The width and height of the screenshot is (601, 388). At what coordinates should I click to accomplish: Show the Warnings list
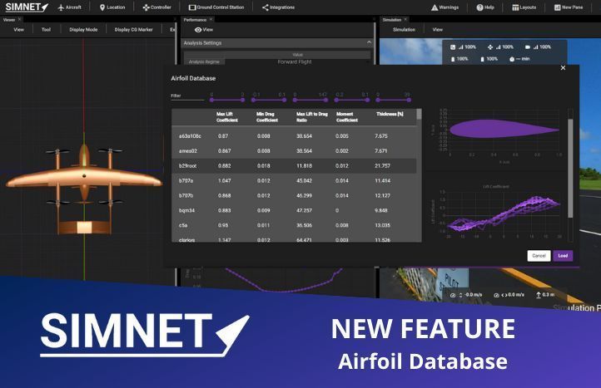[x=445, y=7]
